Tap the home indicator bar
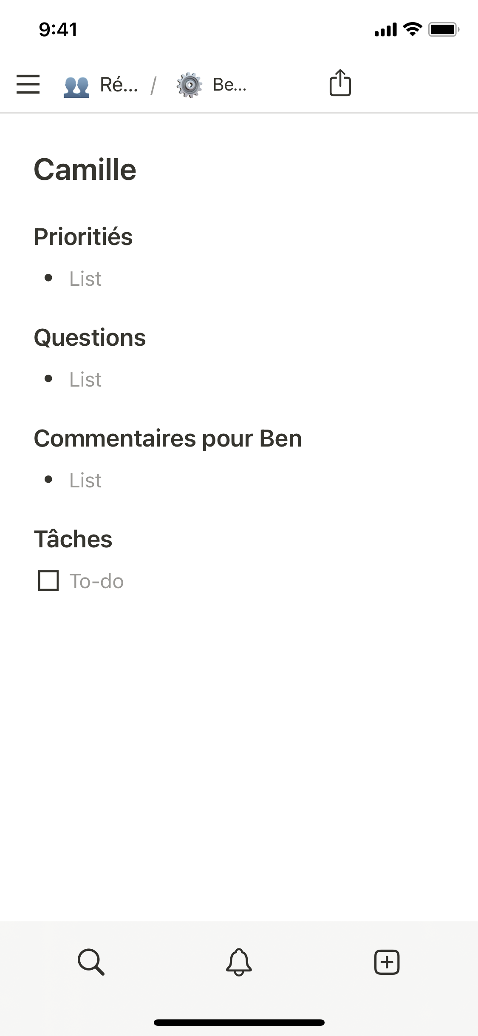Image resolution: width=478 pixels, height=1036 pixels. point(239,1022)
